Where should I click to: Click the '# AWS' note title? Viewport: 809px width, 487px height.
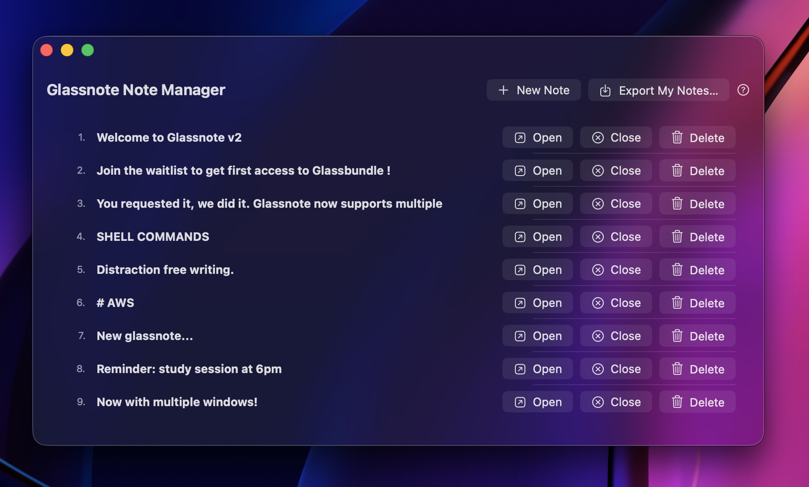(x=115, y=303)
